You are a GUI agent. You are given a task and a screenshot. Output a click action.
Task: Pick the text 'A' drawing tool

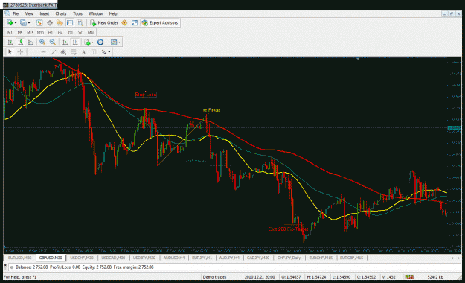83,52
